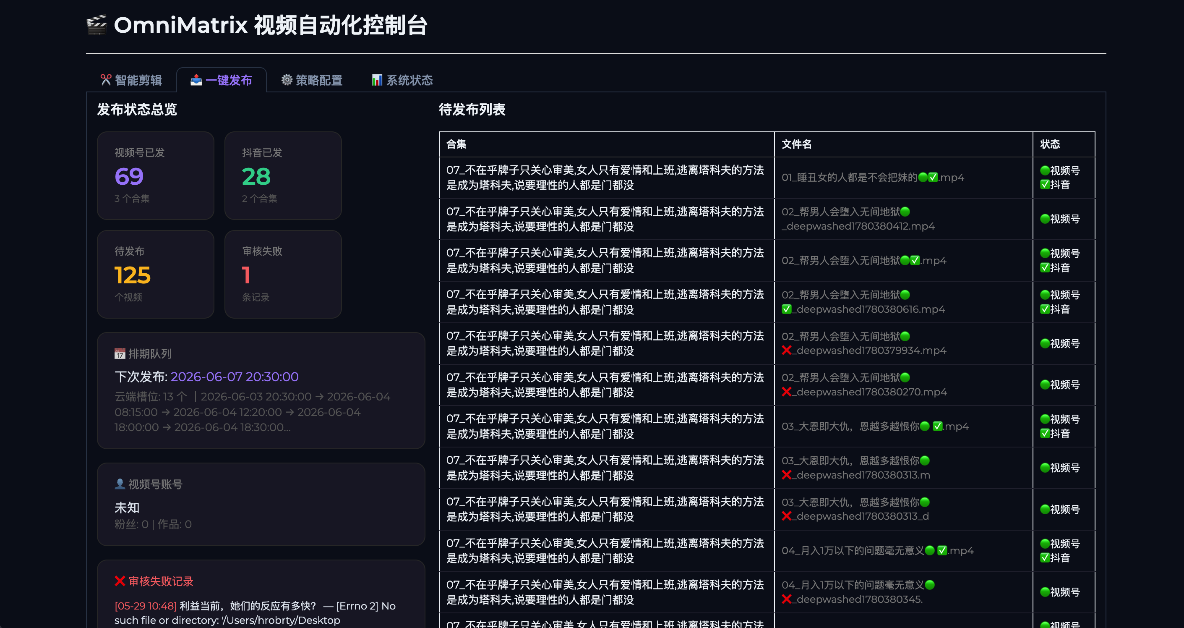The height and width of the screenshot is (628, 1184).
Task: Select file ending _deepwashed1780380313.m
Action: click(856, 468)
